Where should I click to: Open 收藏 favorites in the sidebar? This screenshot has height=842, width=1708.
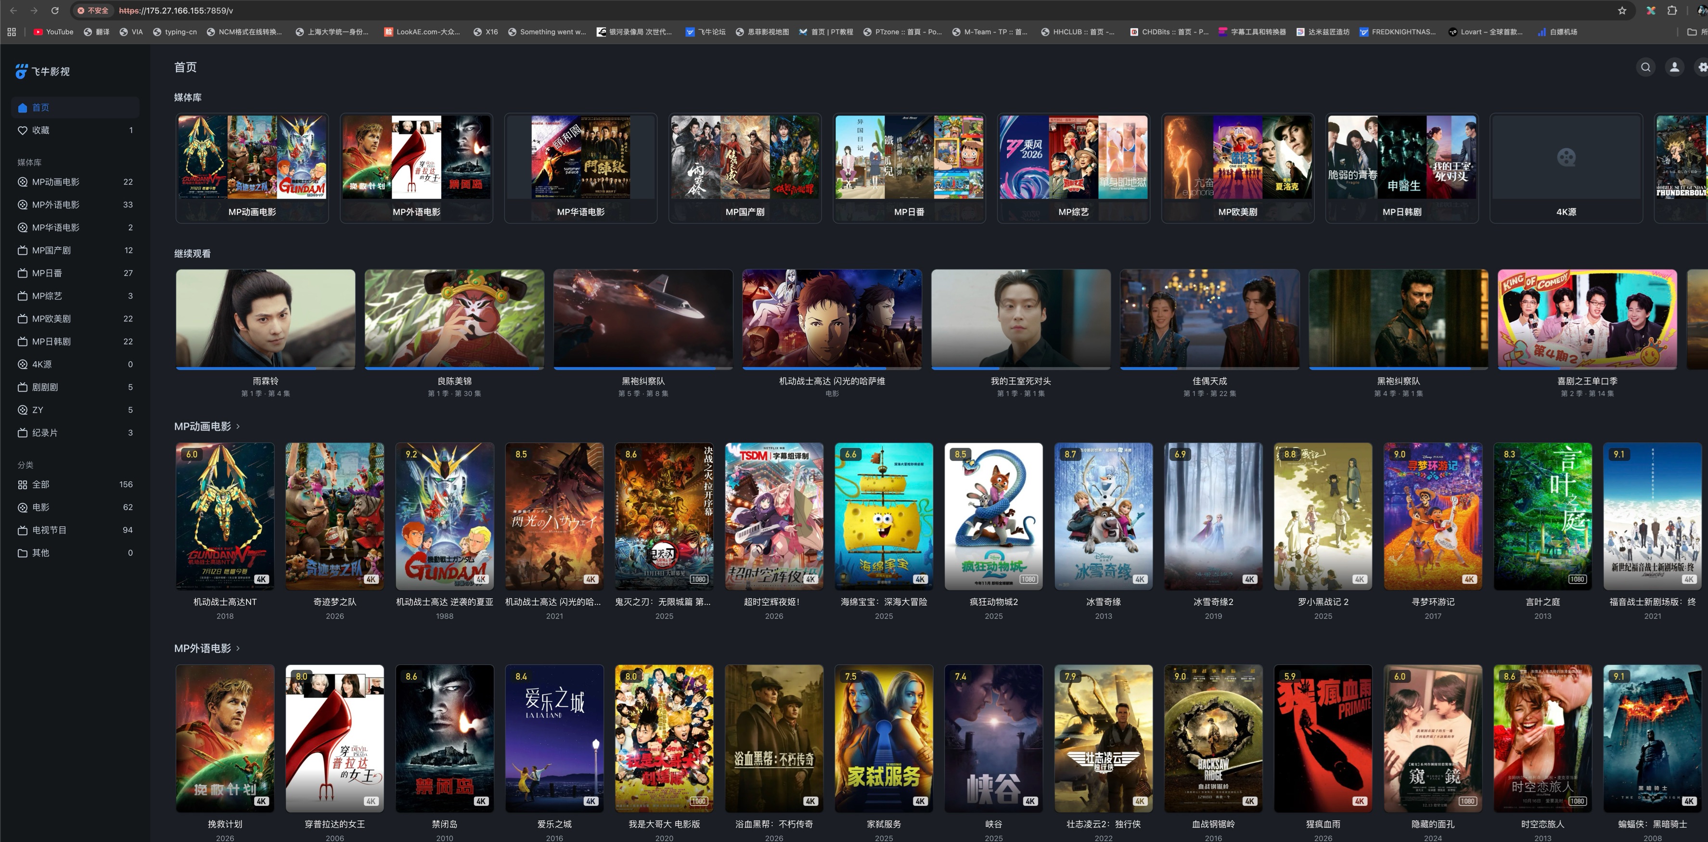(x=75, y=130)
